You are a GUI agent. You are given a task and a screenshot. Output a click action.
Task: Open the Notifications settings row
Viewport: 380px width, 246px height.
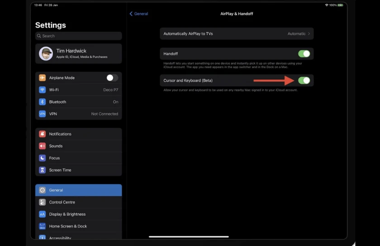pyautogui.click(x=79, y=134)
